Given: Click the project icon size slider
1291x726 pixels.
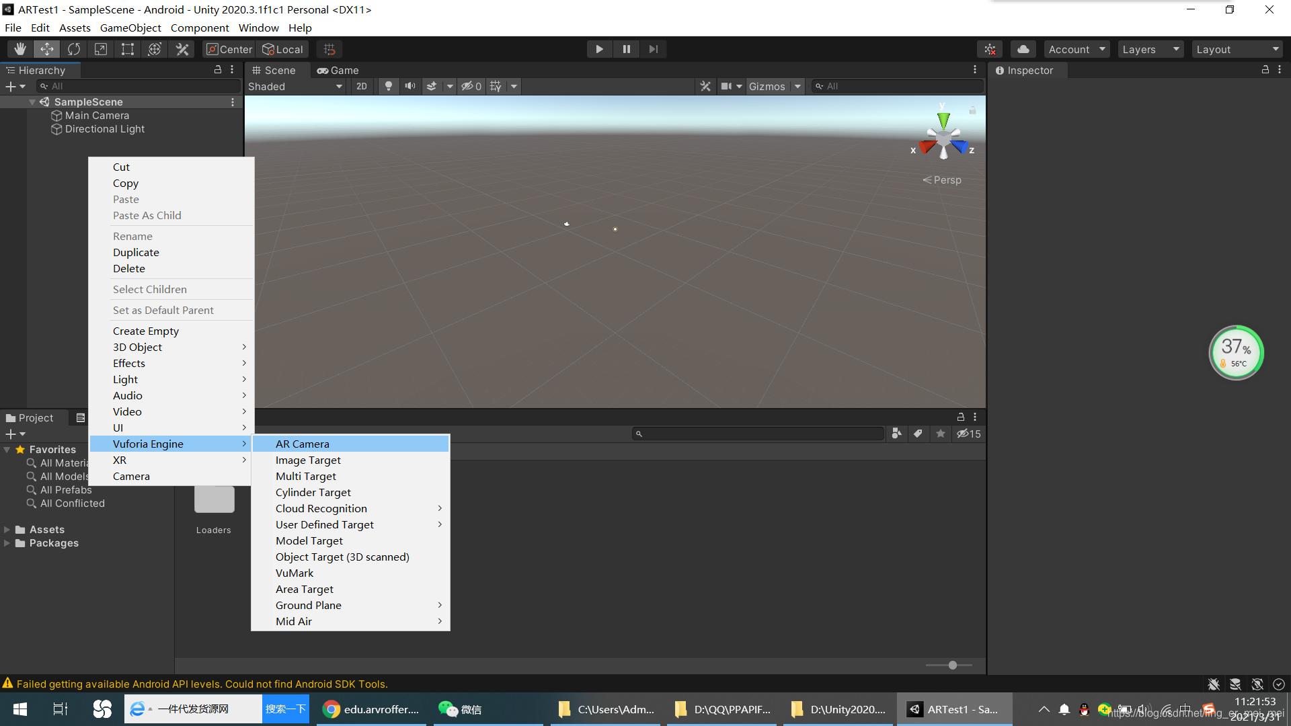Looking at the screenshot, I should 952,665.
